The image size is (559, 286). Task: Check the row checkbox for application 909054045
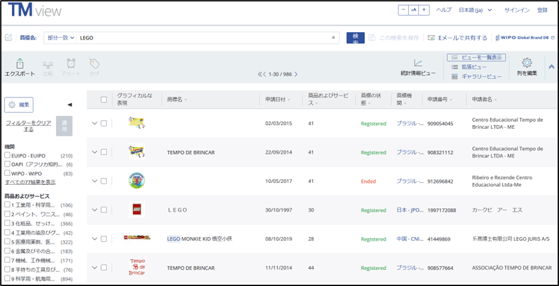click(x=104, y=123)
